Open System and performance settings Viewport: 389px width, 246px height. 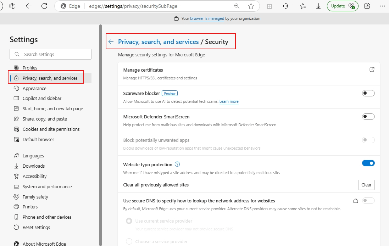[x=51, y=186]
